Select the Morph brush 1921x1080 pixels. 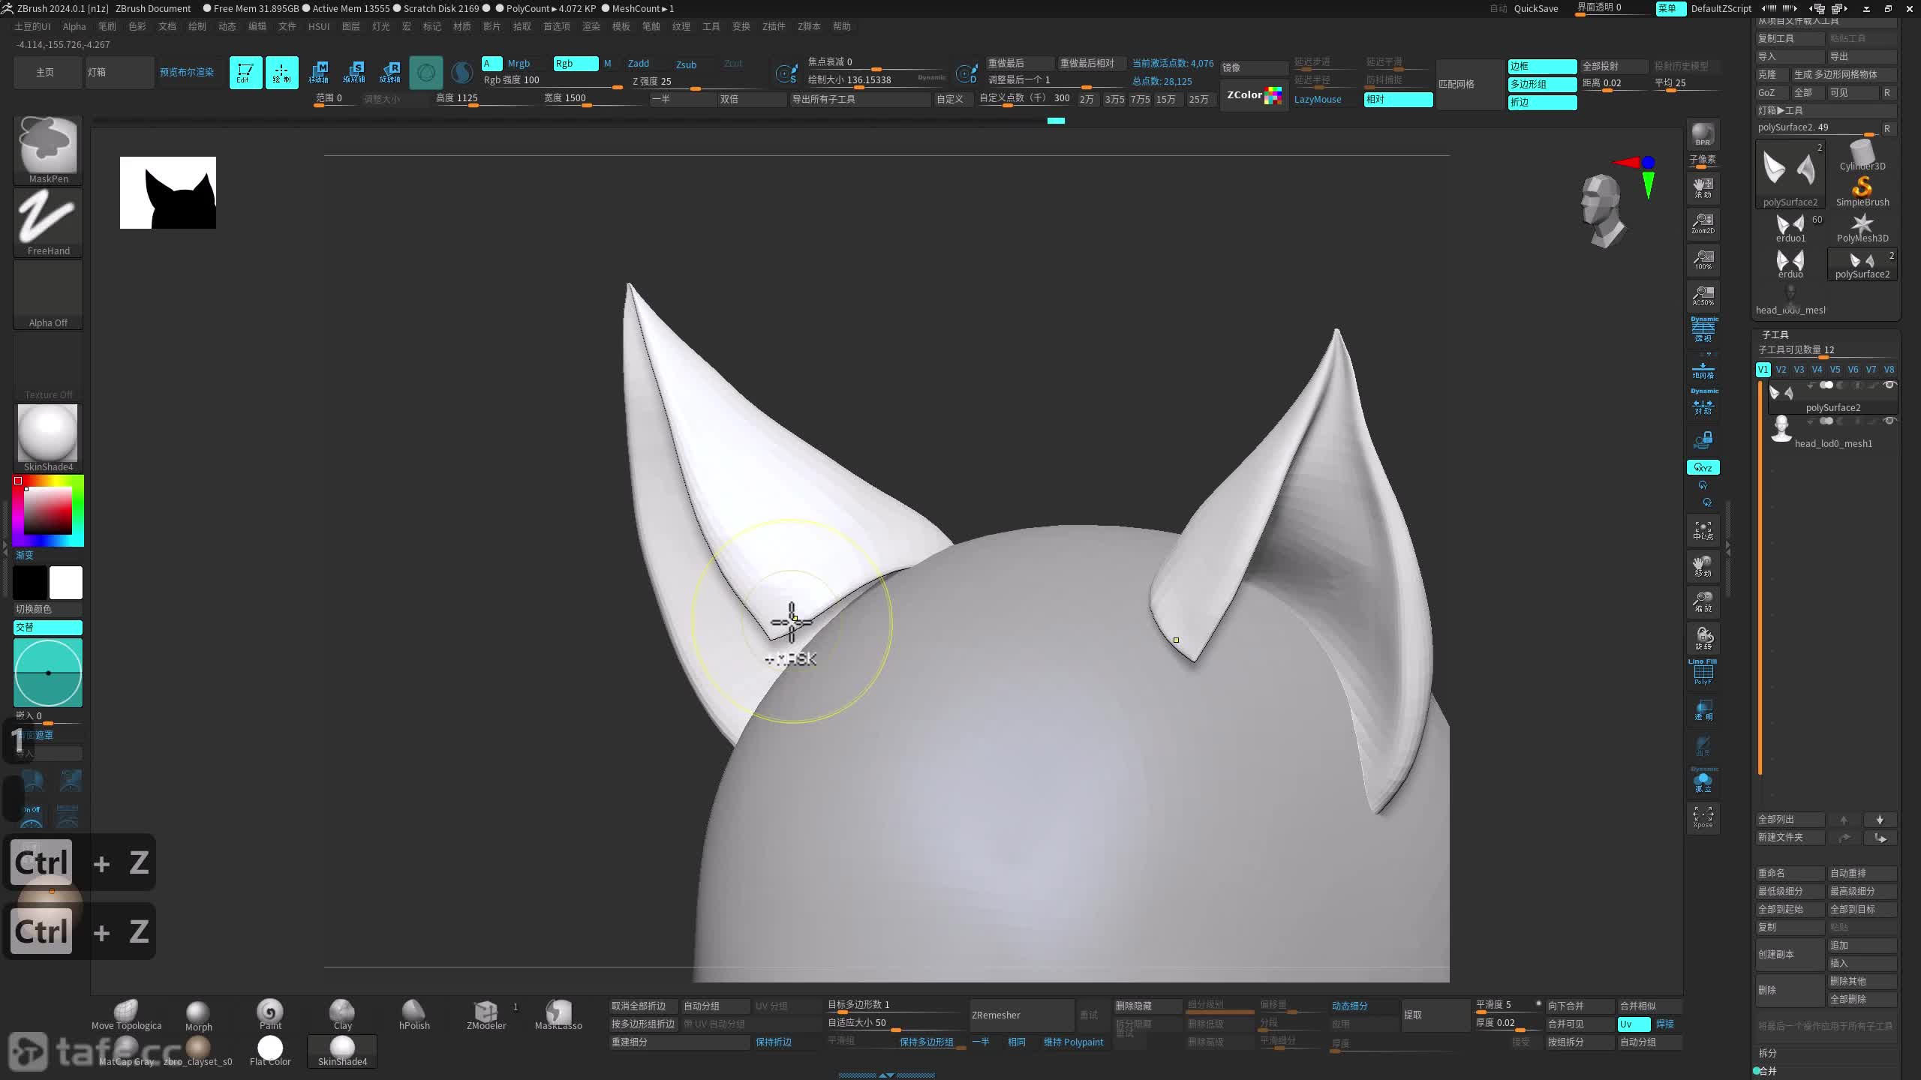[x=198, y=1015]
